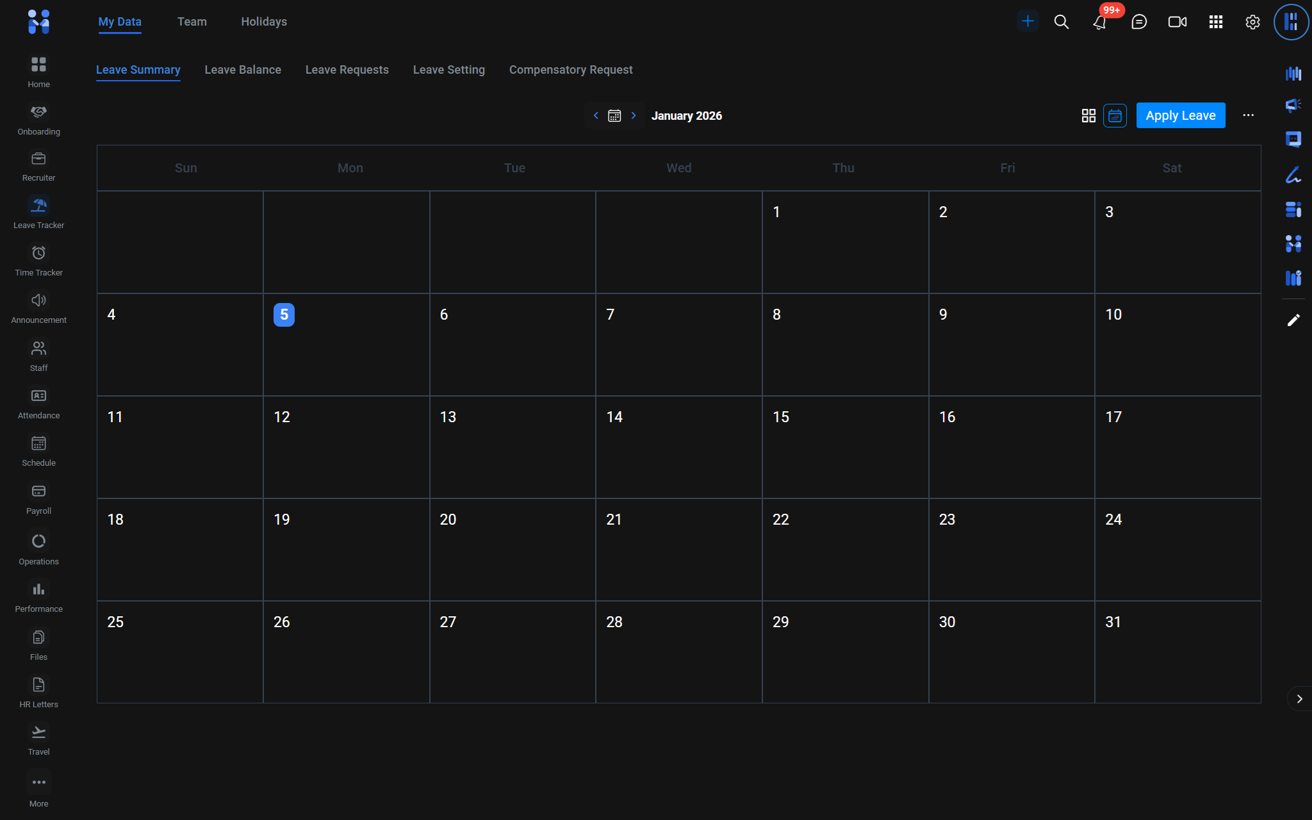Go to previous month arrow
The height and width of the screenshot is (820, 1312).
click(x=596, y=115)
